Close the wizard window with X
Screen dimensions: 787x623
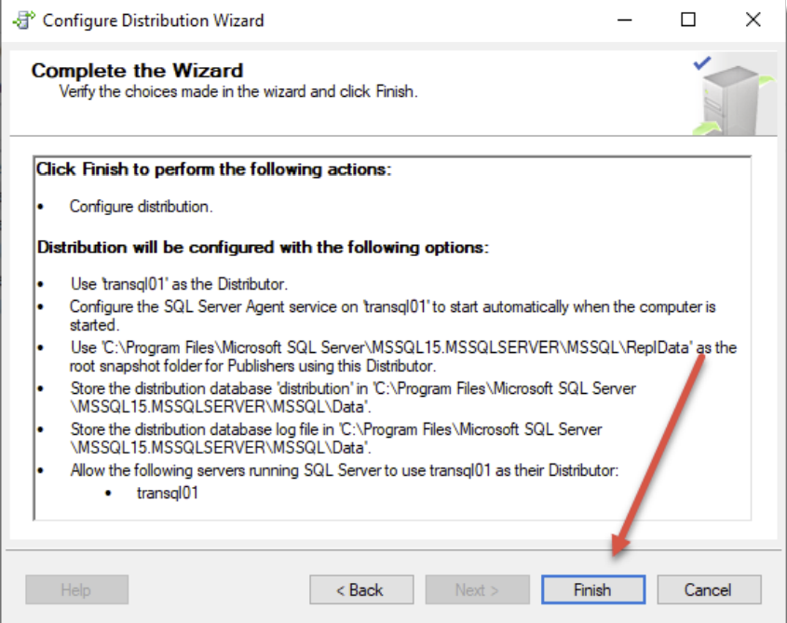(x=753, y=20)
